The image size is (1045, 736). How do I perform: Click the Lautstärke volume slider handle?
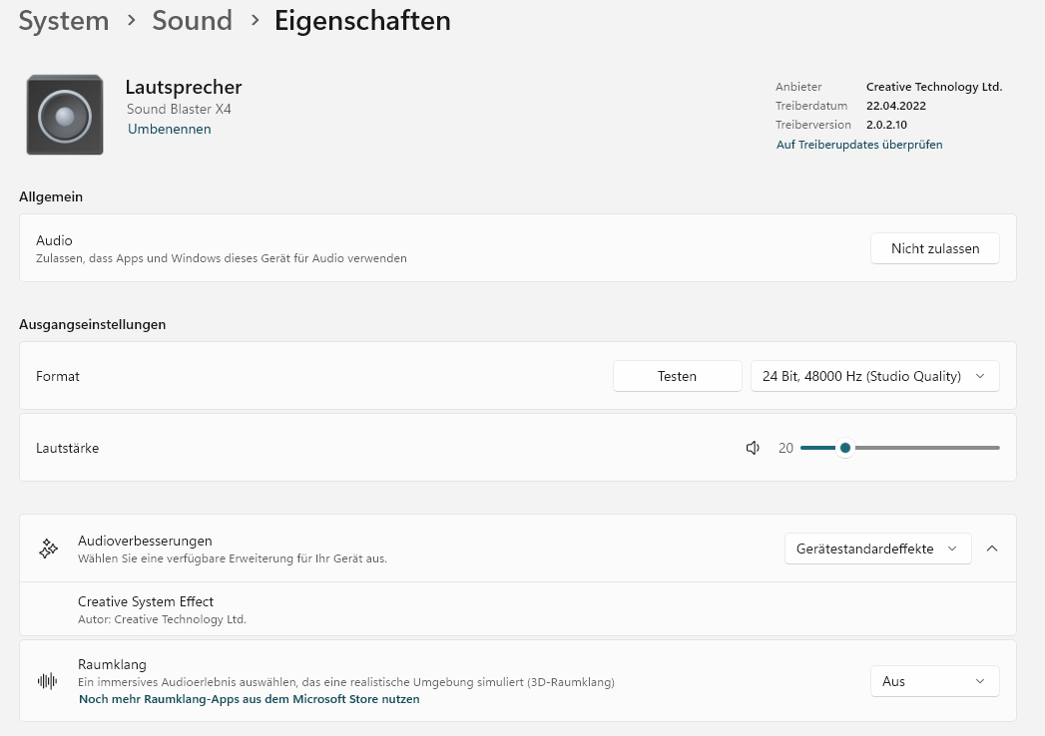point(845,448)
